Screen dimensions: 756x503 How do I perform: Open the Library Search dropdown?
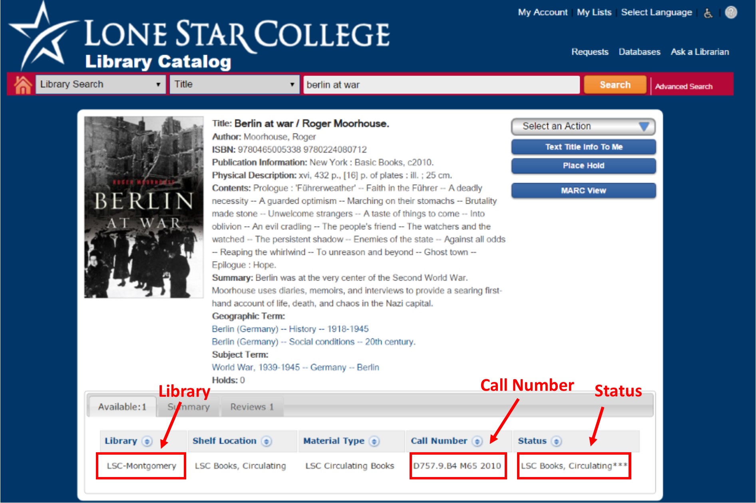(101, 85)
